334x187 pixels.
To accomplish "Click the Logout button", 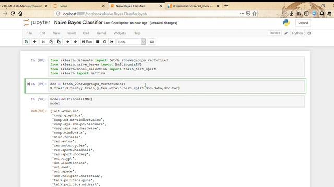I will [303, 23].
